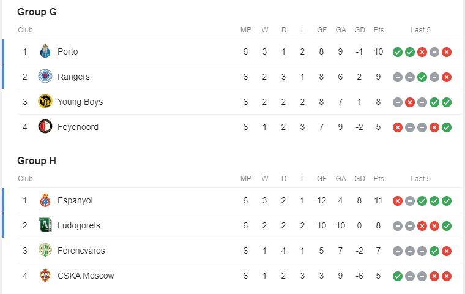Click the Ferencváros club crest
This screenshot has width=465, height=294.
point(45,251)
